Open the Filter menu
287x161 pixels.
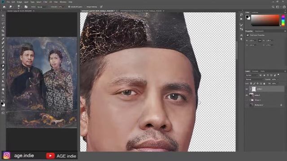click(45, 2)
